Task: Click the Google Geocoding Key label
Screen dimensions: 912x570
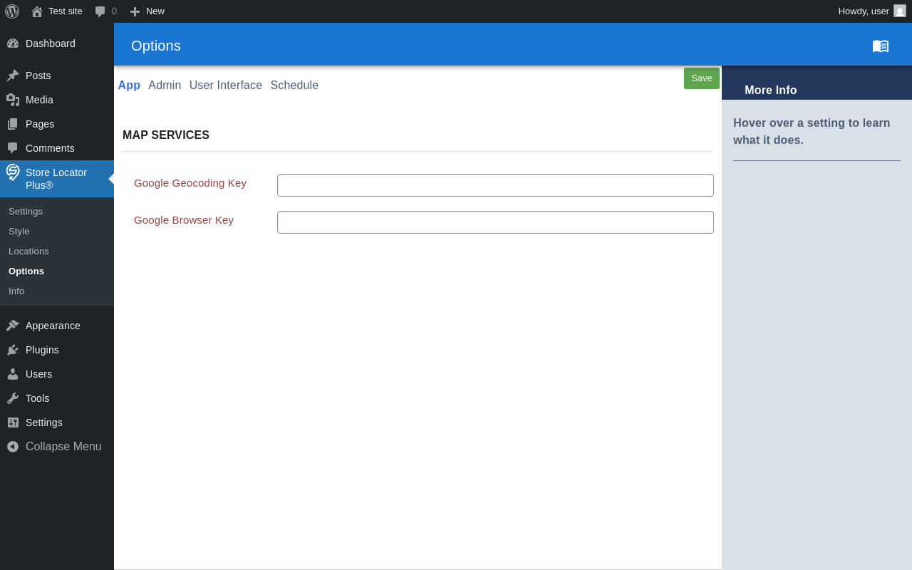Action: tap(190, 183)
